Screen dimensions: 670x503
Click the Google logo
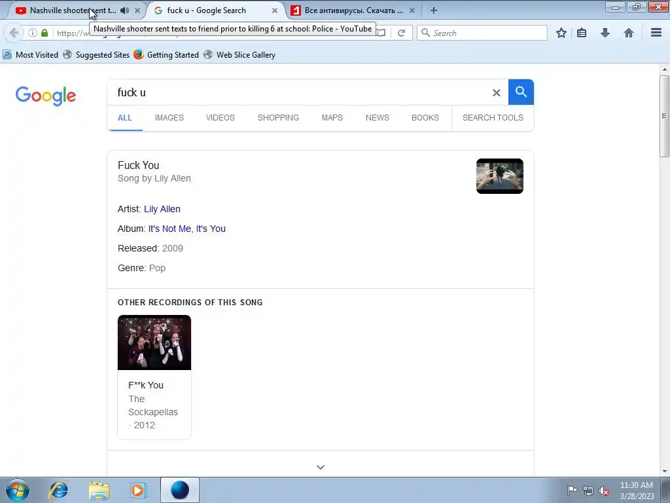pyautogui.click(x=46, y=96)
